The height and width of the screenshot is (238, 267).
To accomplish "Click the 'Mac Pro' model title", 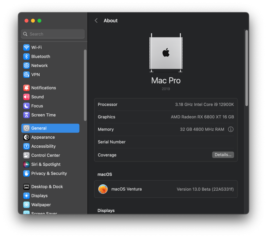I will 166,80.
